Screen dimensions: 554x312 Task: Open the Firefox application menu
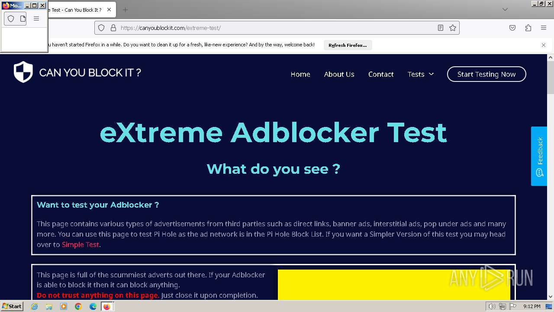[544, 28]
